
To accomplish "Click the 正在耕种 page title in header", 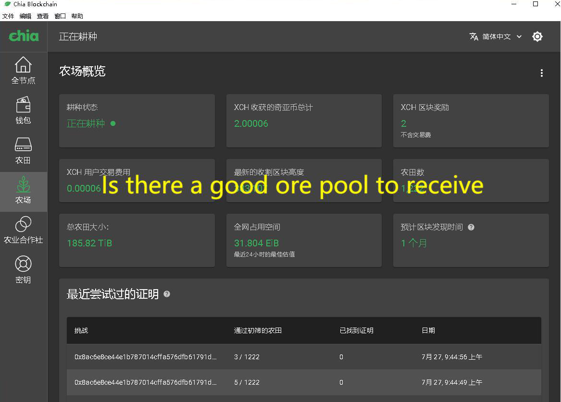I will coord(78,37).
